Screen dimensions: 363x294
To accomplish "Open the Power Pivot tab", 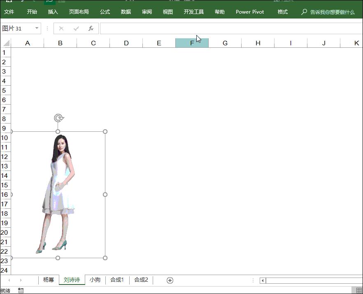I will point(250,12).
